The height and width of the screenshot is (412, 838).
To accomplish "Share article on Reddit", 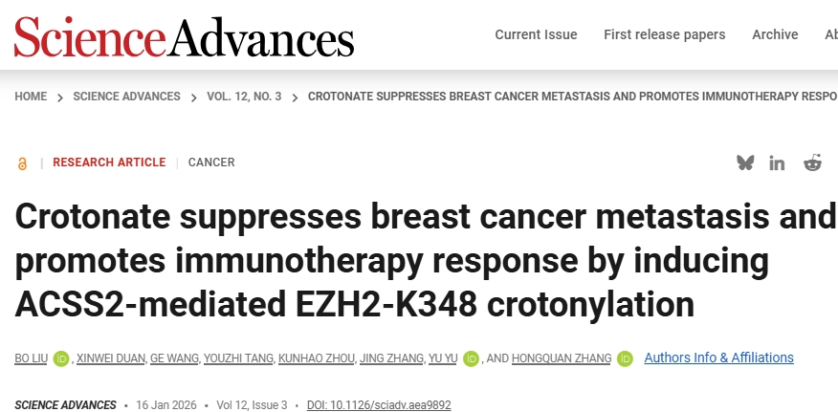I will [x=812, y=163].
